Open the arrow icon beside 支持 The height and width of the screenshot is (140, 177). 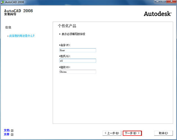point(12,134)
